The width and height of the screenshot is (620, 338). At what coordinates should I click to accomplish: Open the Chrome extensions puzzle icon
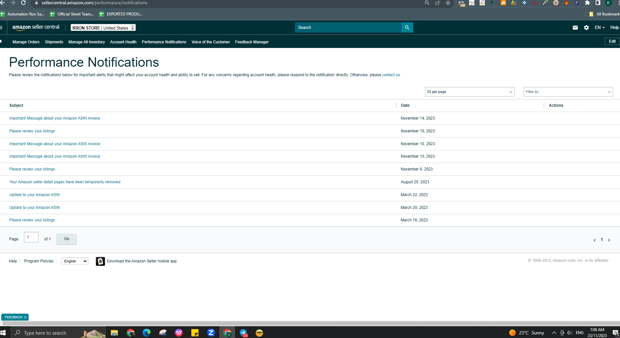(587, 3)
